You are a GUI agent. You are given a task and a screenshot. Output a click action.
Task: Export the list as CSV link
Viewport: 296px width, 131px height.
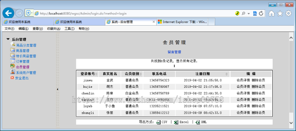(164, 122)
